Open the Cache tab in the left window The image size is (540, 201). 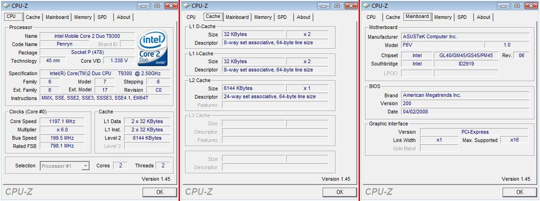(33, 17)
